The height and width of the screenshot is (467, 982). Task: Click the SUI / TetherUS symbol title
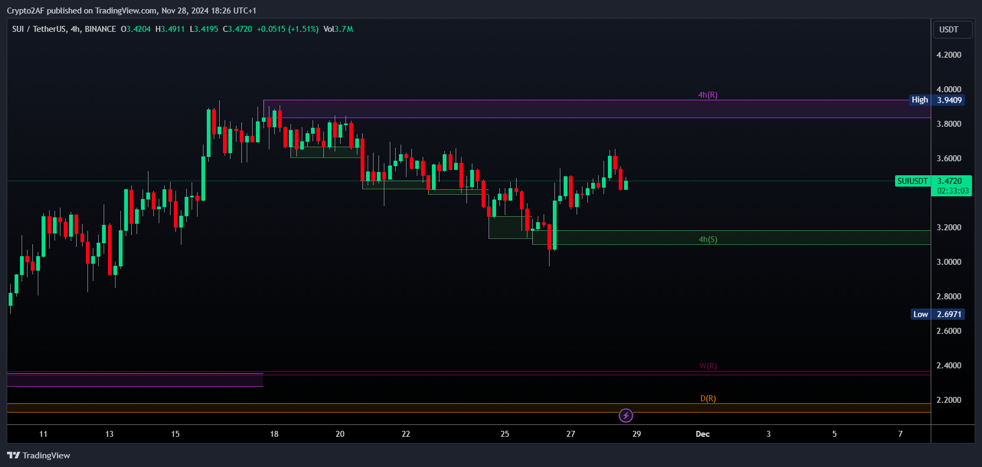point(64,29)
